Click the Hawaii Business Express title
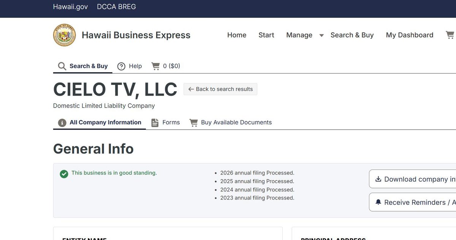The image size is (456, 240). 136,35
